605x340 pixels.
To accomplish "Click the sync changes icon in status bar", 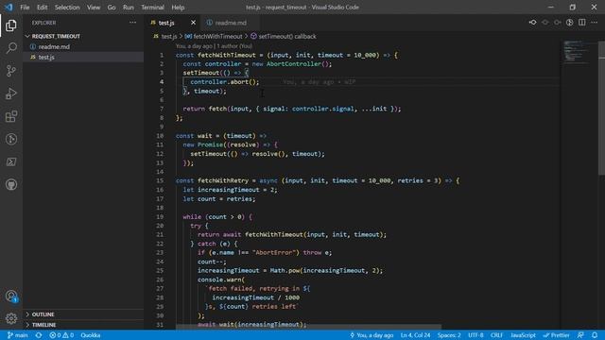I will click(x=39, y=335).
